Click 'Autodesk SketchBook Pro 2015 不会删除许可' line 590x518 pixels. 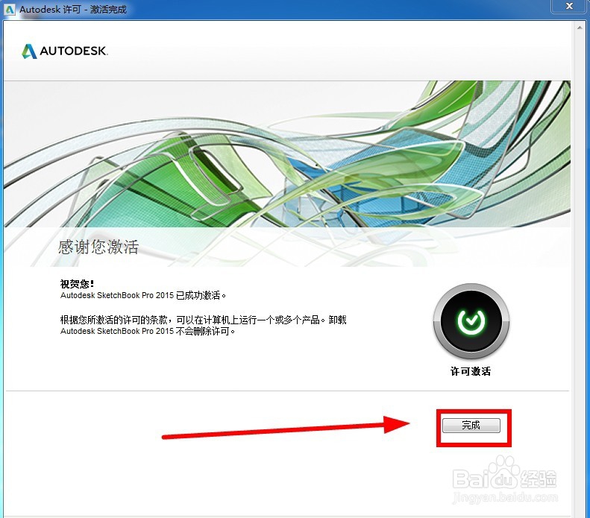click(148, 331)
